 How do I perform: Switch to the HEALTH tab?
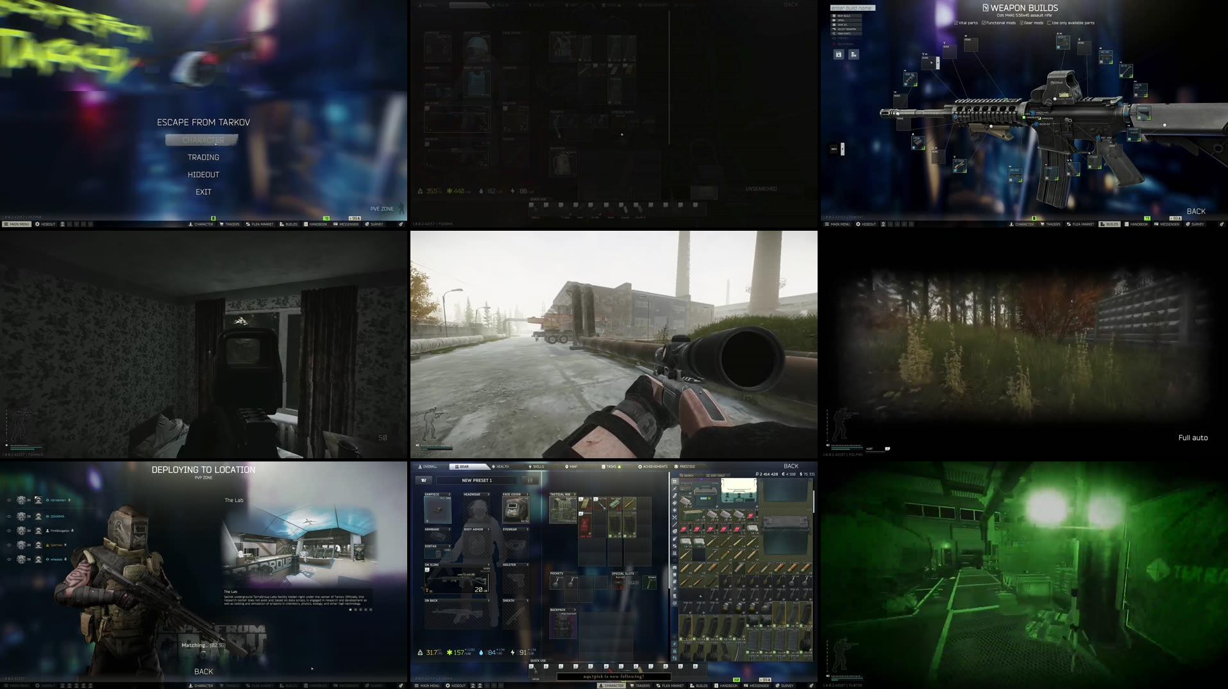500,466
